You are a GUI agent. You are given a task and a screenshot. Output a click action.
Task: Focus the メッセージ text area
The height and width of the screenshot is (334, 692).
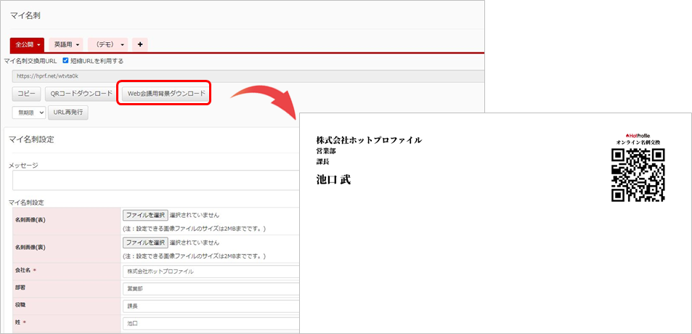coord(152,180)
